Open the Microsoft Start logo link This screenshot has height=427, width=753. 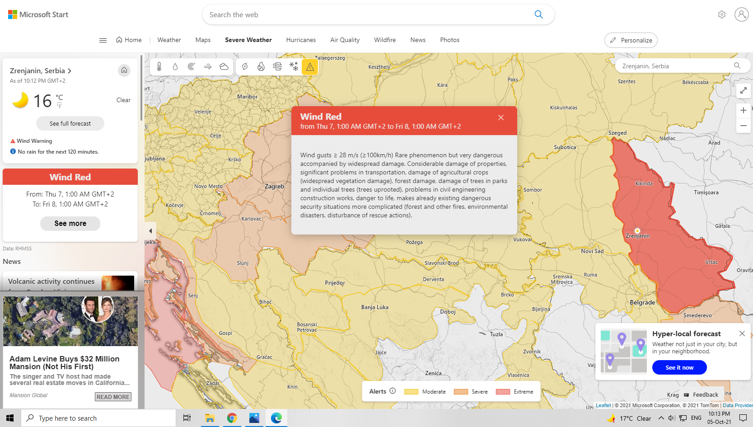(38, 14)
